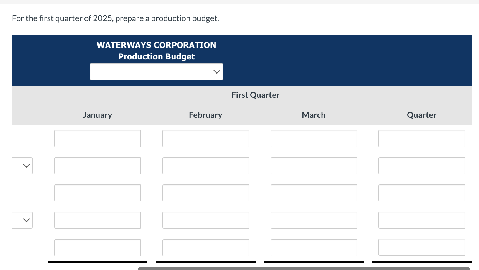This screenshot has height=270, width=479.
Task: Click the Quarter input in the fourth row
Action: [421, 220]
